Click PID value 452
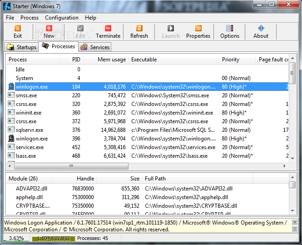The image size is (302, 245). pyautogui.click(x=76, y=147)
